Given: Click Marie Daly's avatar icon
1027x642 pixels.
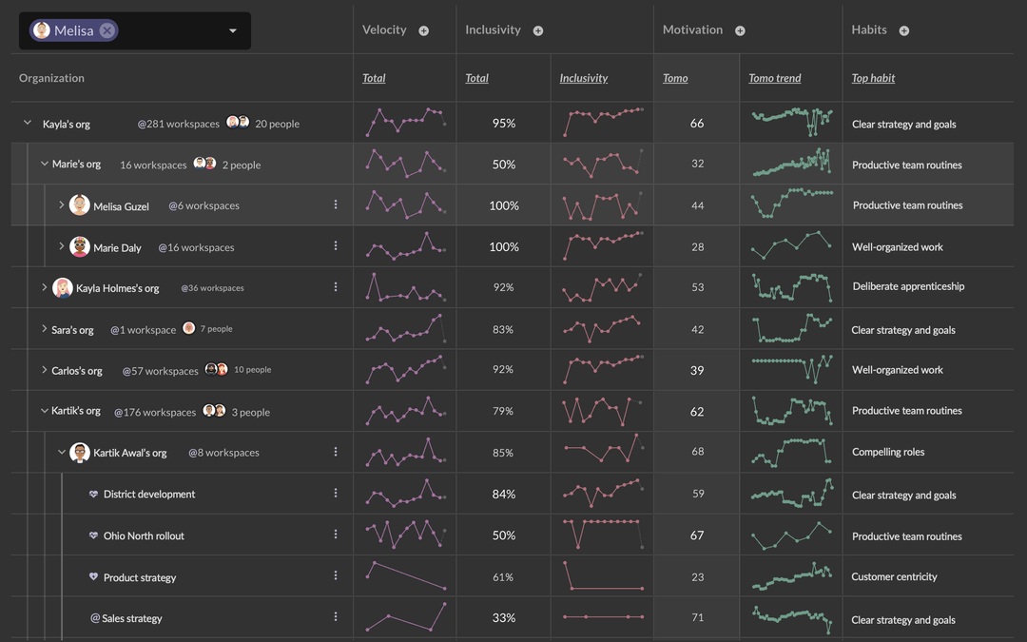Looking at the screenshot, I should [x=80, y=247].
